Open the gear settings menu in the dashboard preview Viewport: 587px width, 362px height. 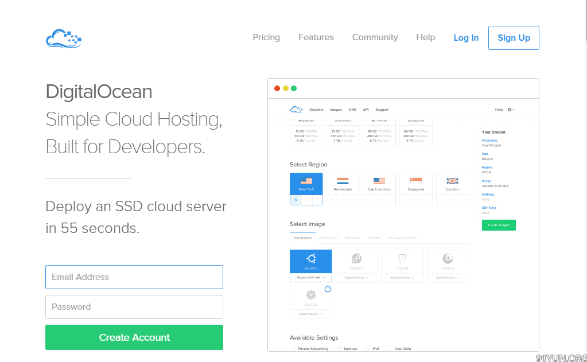click(x=511, y=110)
